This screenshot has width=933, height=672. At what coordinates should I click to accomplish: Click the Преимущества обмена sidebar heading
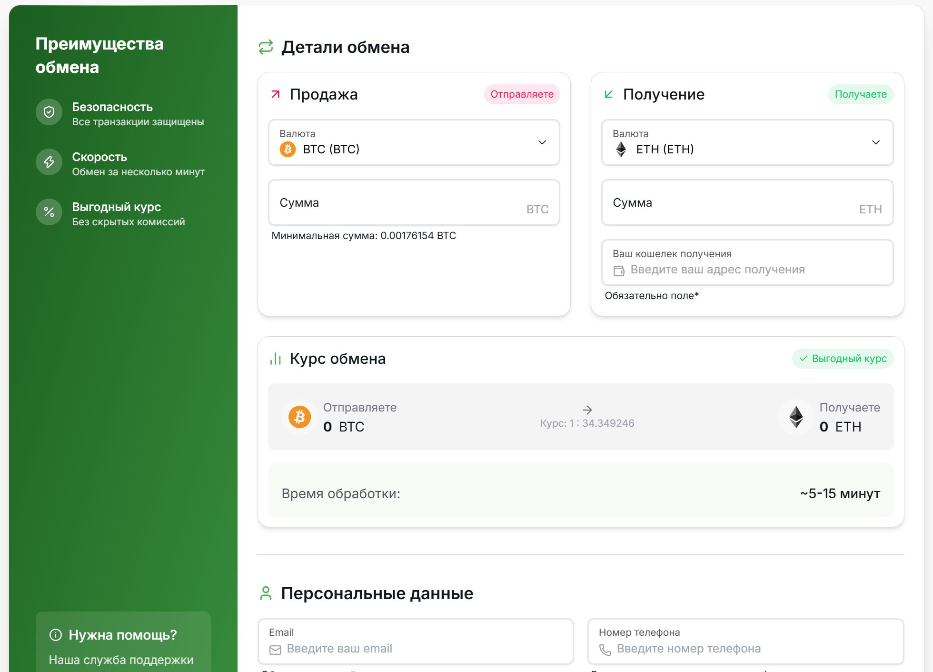tap(99, 55)
